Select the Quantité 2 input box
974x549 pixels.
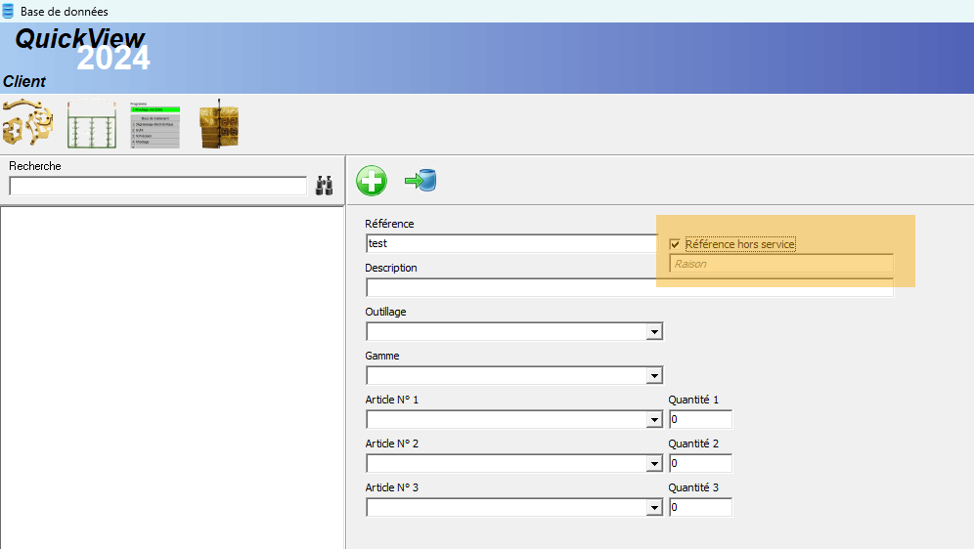coord(700,463)
